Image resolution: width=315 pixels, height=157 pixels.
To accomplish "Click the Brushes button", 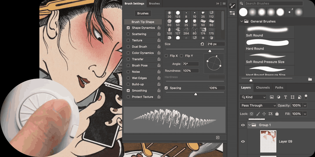I will (x=143, y=13).
